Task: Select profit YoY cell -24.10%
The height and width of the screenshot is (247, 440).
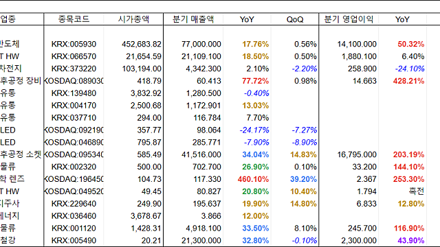Action: [x=410, y=69]
